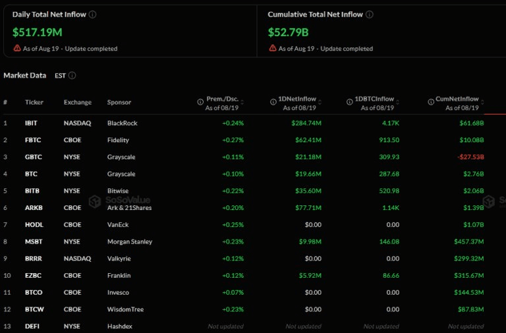506x333 pixels.
Task: Click the Hashdex sponsor name
Action: click(120, 326)
